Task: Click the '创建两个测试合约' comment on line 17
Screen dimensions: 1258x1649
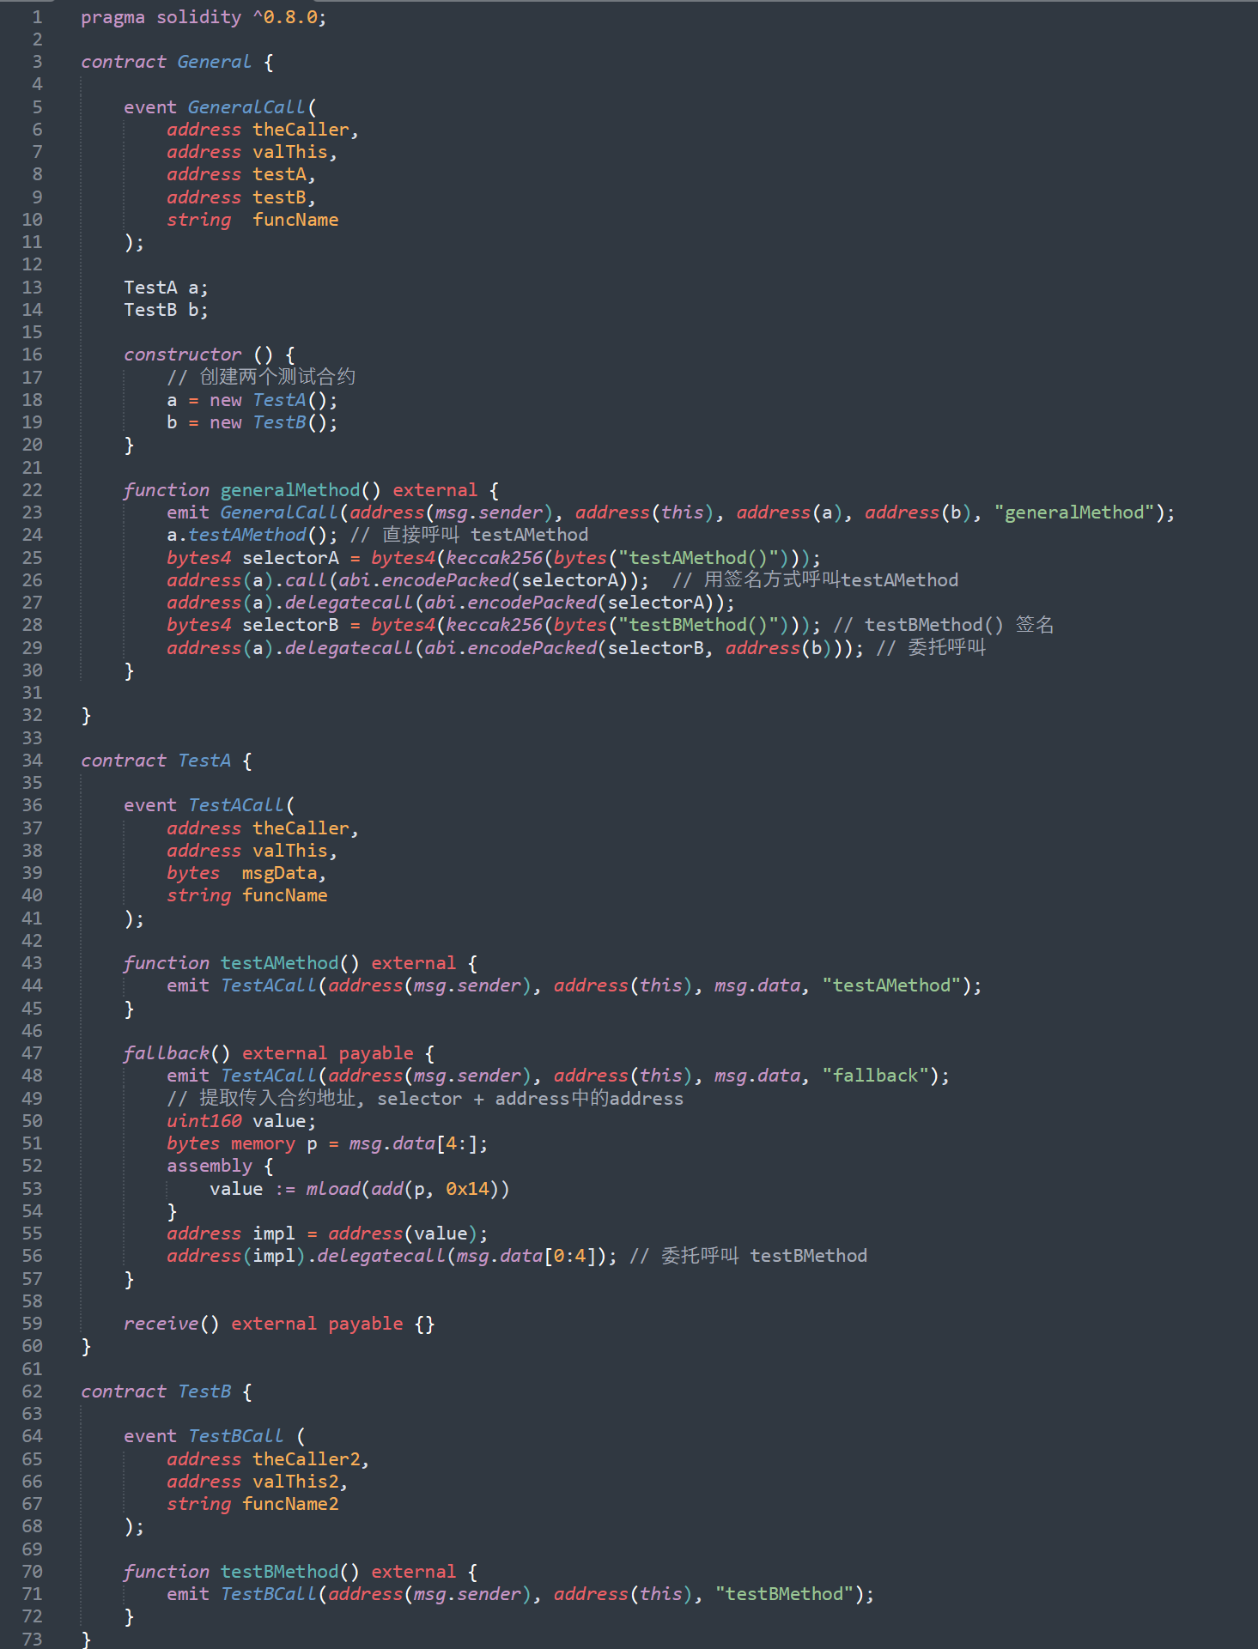Action: 277,377
